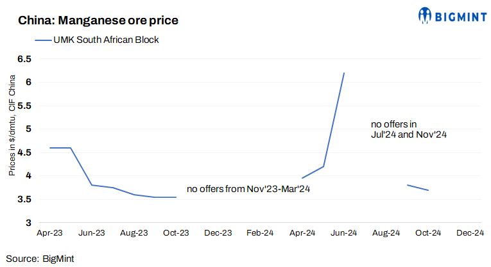Click the 'no offers in Jul'24 and Nov'24' note
This screenshot has width=491, height=267.
pyautogui.click(x=408, y=129)
